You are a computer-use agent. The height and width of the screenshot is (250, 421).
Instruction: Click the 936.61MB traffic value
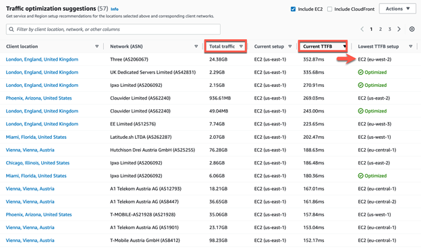pos(220,98)
